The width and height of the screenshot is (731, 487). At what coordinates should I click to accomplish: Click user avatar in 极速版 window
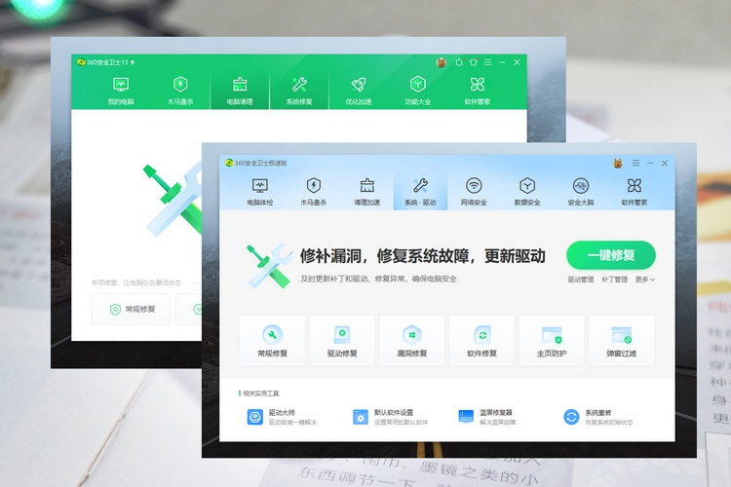618,163
